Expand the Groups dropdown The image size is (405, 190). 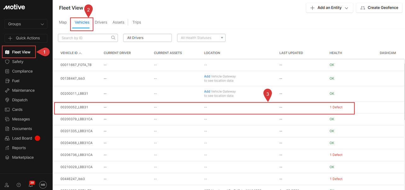[26, 24]
